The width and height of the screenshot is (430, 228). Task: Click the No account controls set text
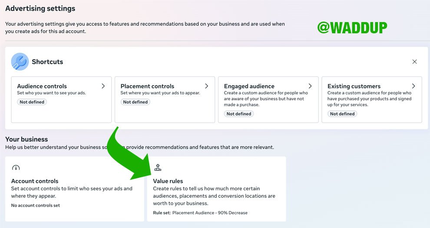pyautogui.click(x=35, y=206)
